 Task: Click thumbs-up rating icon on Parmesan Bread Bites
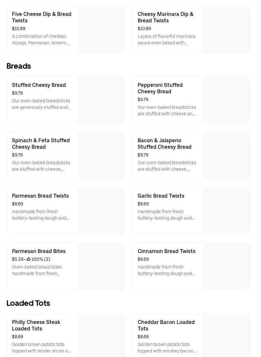coord(29,259)
